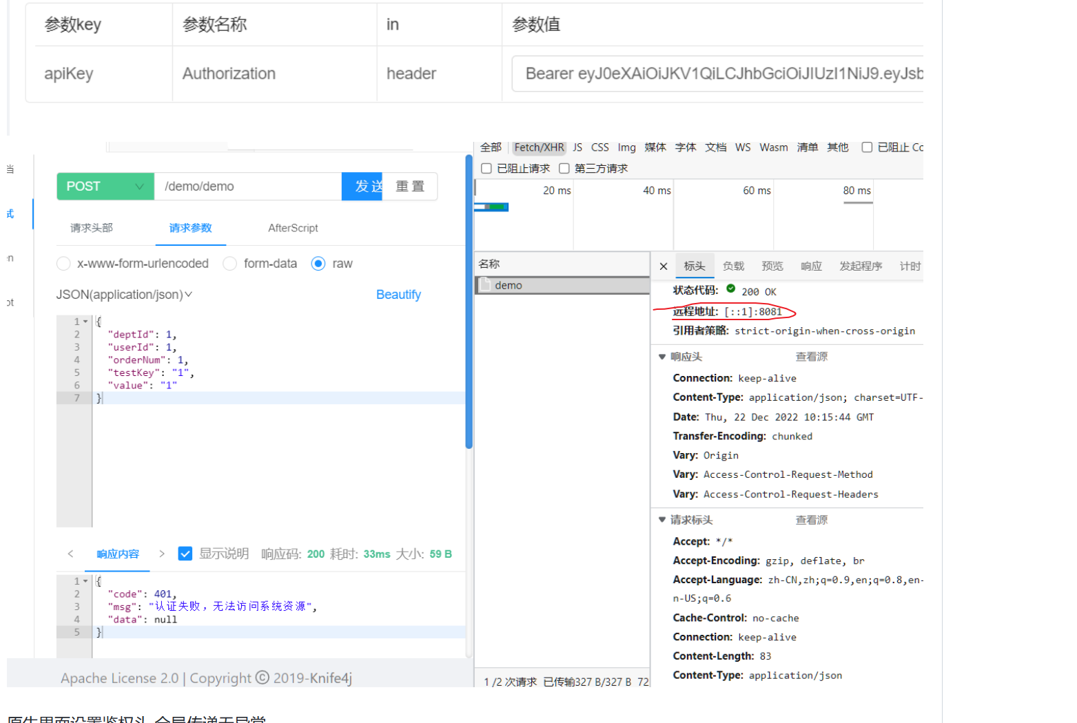Image resolution: width=1077 pixels, height=723 pixels.
Task: Filter network by 媒体
Action: tap(655, 147)
